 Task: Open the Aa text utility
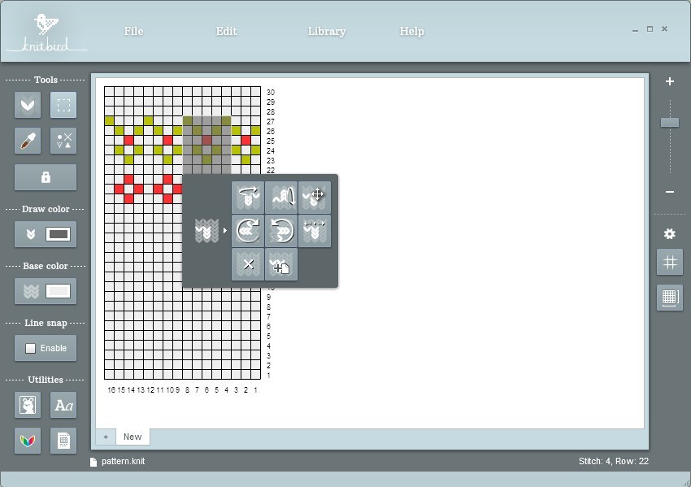(63, 405)
